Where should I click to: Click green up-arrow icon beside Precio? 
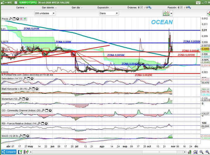click(x=25, y=19)
